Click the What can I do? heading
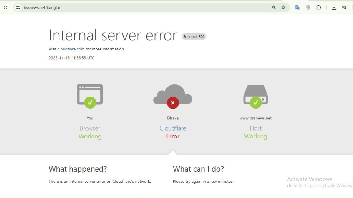This screenshot has width=353, height=198. point(198,169)
